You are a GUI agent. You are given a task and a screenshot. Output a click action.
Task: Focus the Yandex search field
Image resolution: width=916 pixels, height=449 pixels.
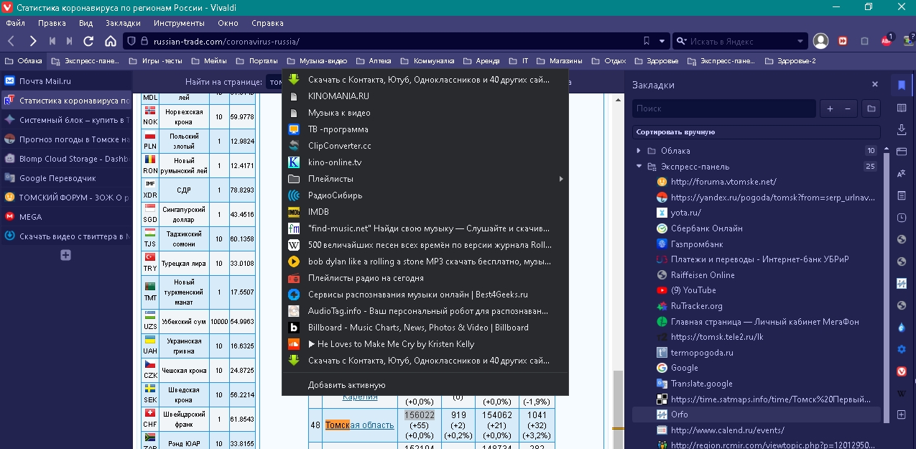[740, 41]
